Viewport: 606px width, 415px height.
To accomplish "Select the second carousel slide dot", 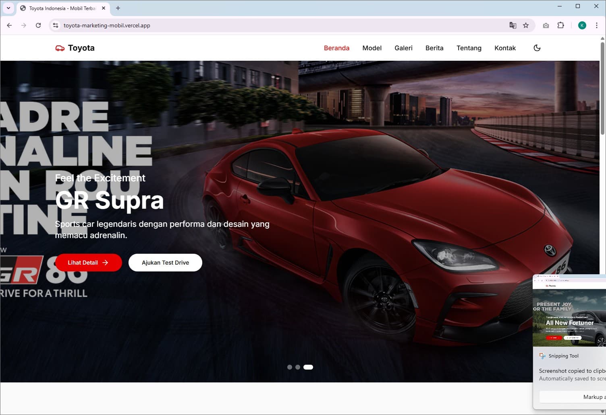I will click(298, 367).
